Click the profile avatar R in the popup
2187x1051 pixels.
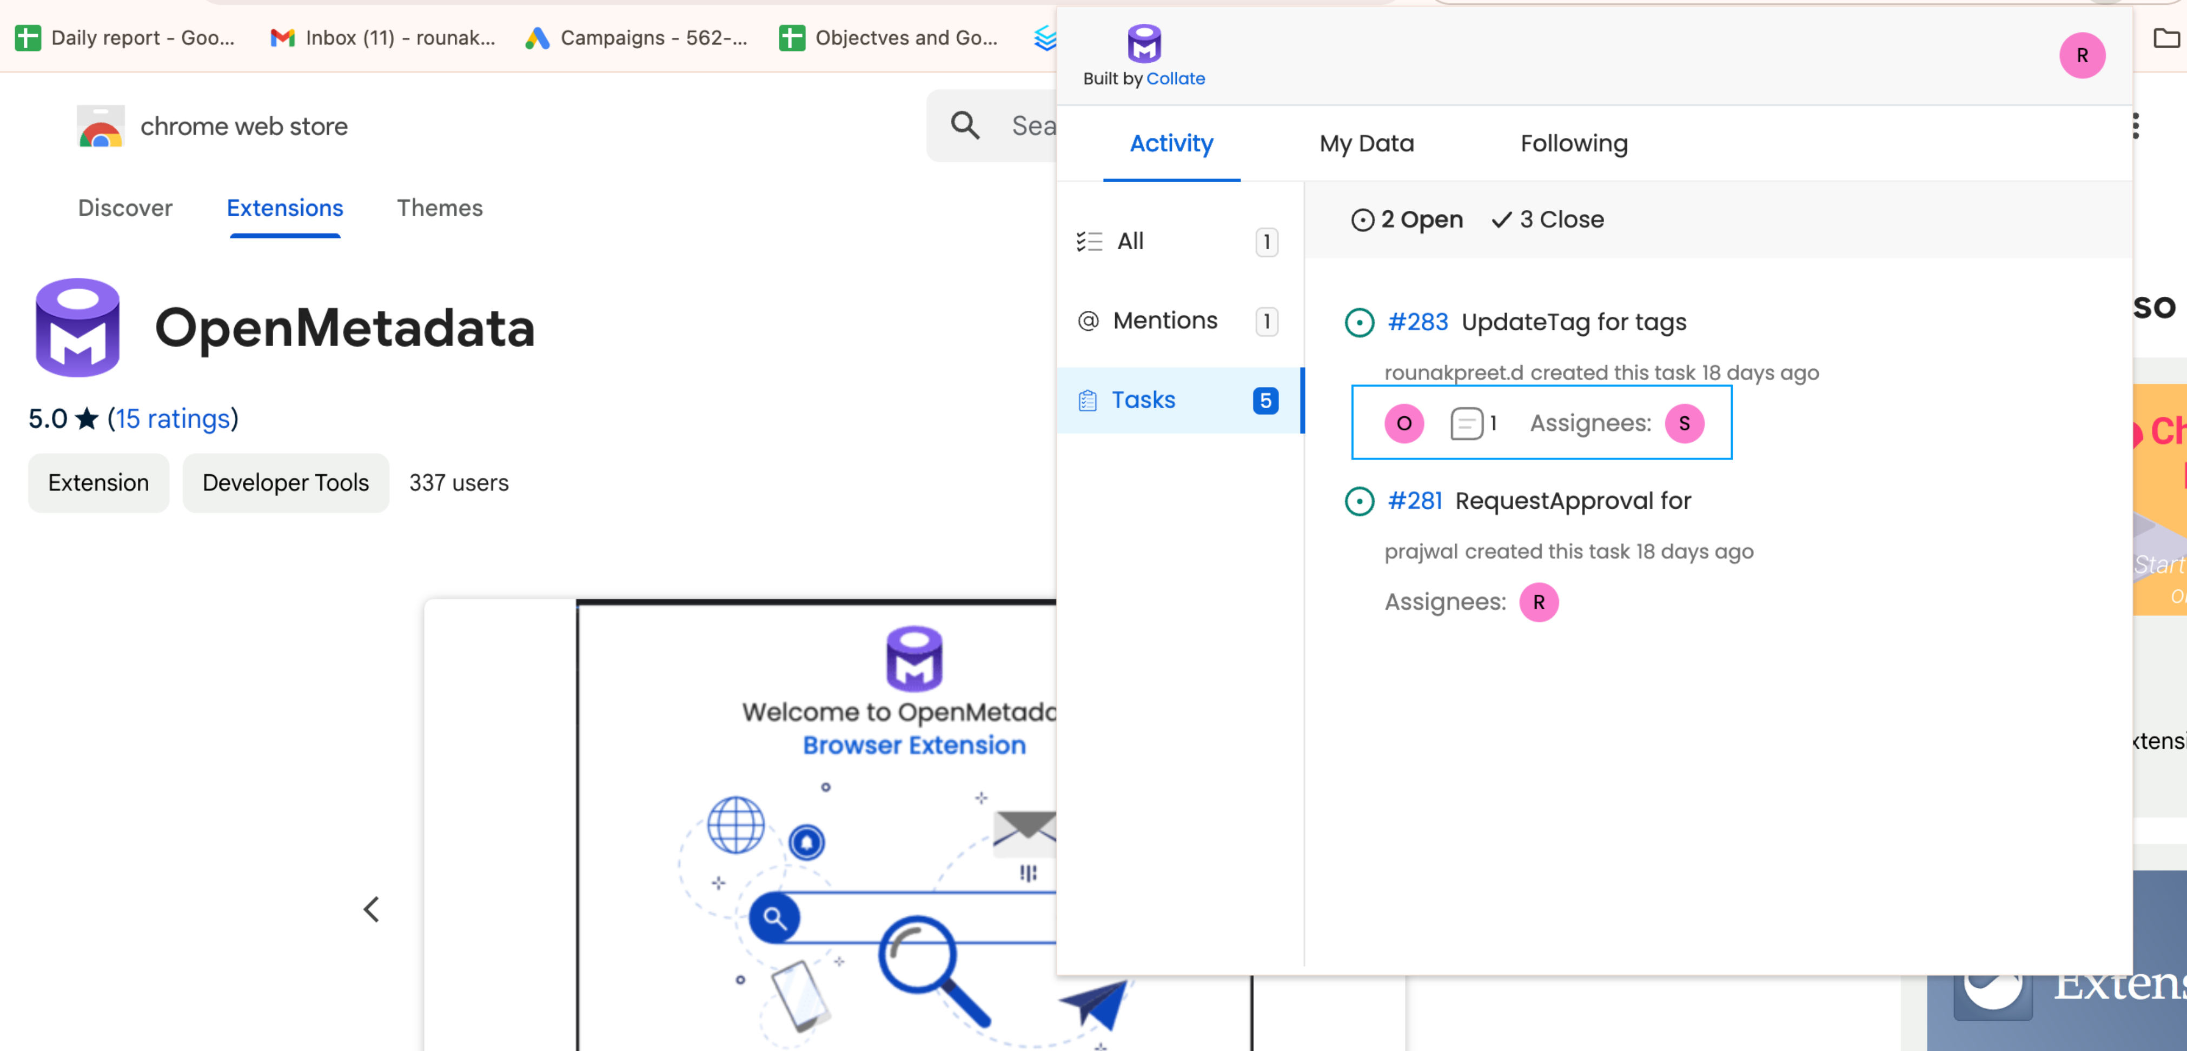(x=2083, y=55)
